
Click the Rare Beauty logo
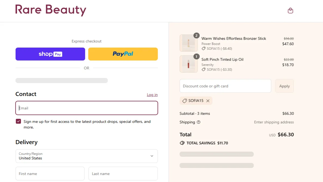click(51, 10)
